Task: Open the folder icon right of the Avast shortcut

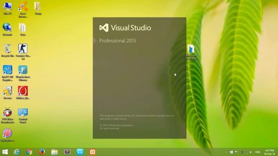Action: click(x=38, y=8)
